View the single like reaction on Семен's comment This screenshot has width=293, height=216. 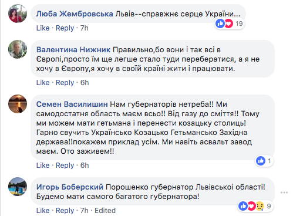[x=264, y=161]
